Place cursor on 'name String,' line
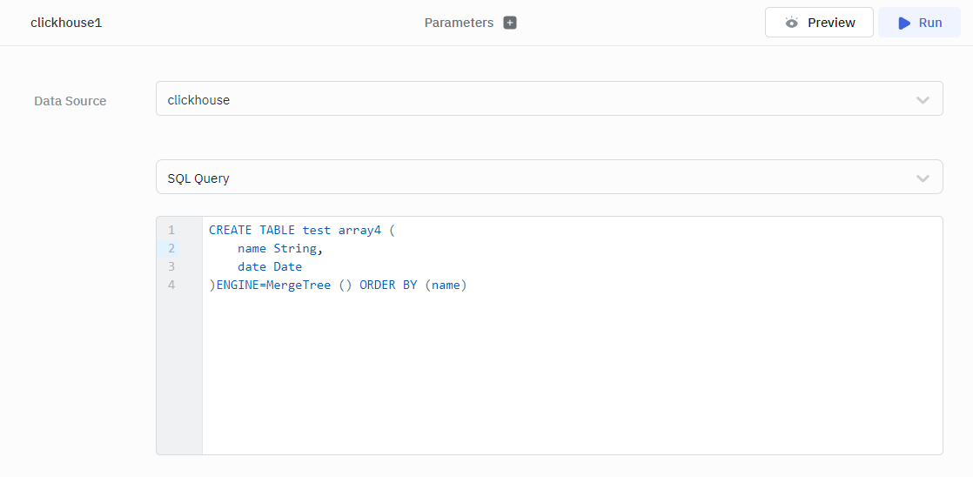973x477 pixels. tap(279, 249)
